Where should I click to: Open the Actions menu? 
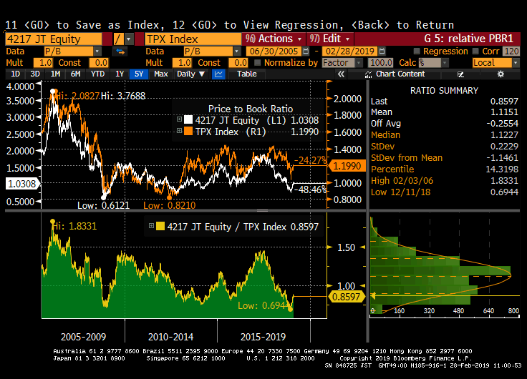tap(272, 39)
